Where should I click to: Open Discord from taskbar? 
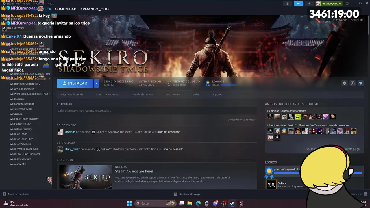click(215, 203)
